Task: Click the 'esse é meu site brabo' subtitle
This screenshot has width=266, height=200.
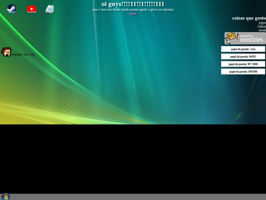Action: [133, 9]
